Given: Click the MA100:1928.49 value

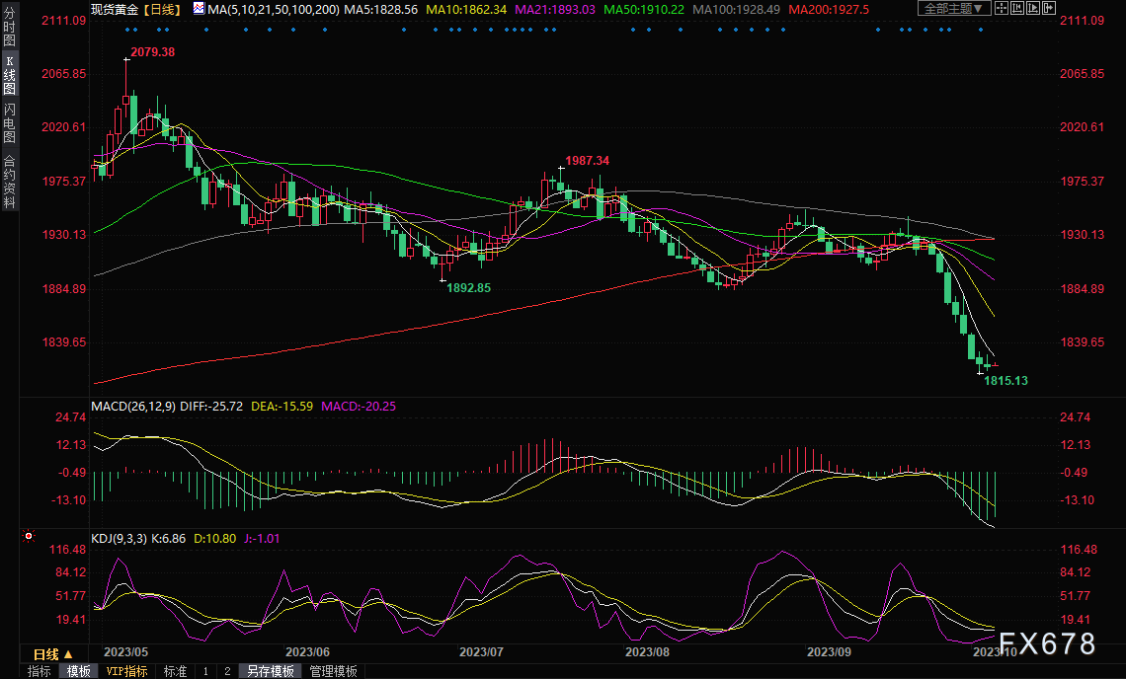Looking at the screenshot, I should 737,9.
